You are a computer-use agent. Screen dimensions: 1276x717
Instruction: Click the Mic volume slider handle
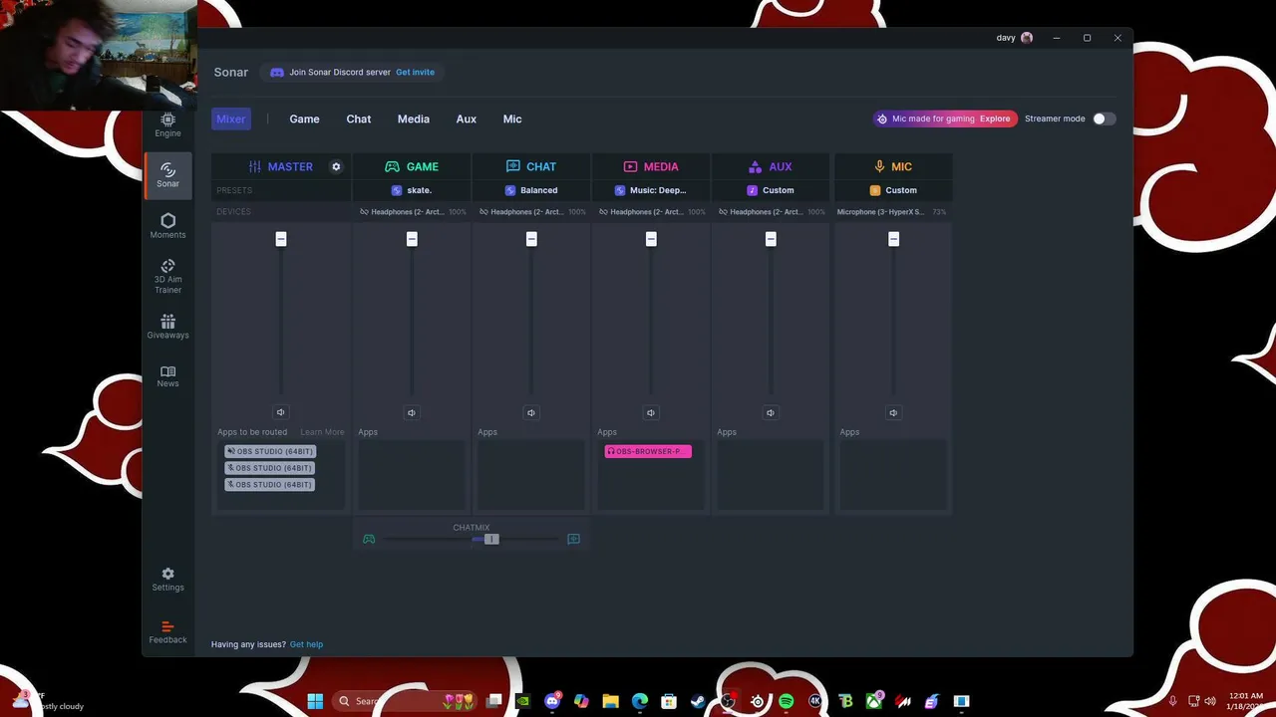(893, 239)
